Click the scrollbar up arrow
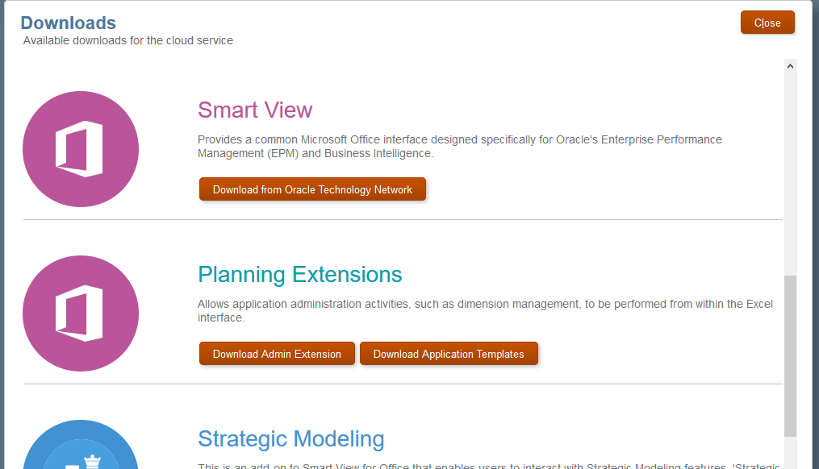Viewport: 819px width, 469px height. coord(790,66)
